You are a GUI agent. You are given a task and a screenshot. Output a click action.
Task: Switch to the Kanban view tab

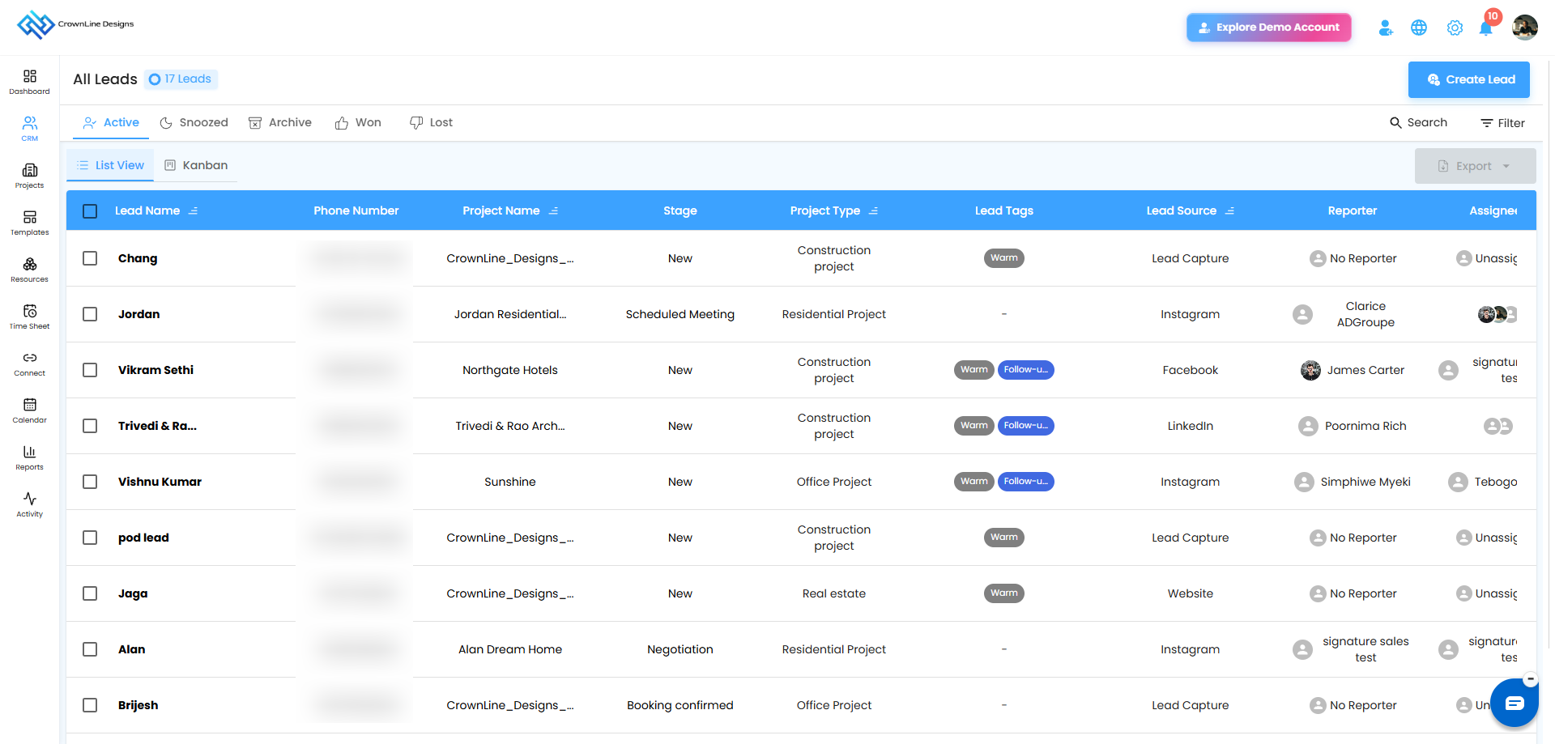(x=196, y=165)
